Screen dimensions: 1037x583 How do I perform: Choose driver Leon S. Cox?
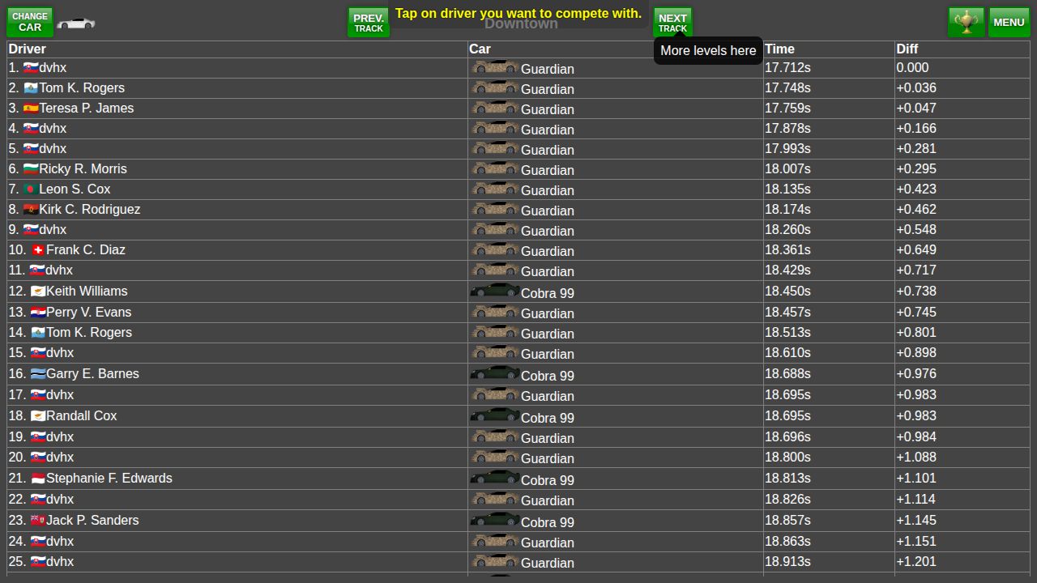point(75,189)
